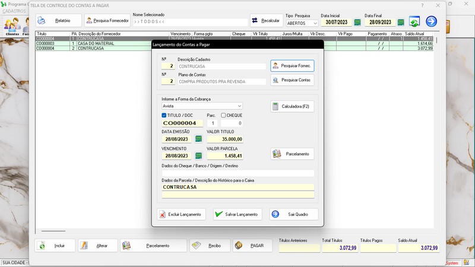The width and height of the screenshot is (475, 267).
Task: Open the Tipo Pesquisa ABERTOS dropdown
Action: pos(302,23)
